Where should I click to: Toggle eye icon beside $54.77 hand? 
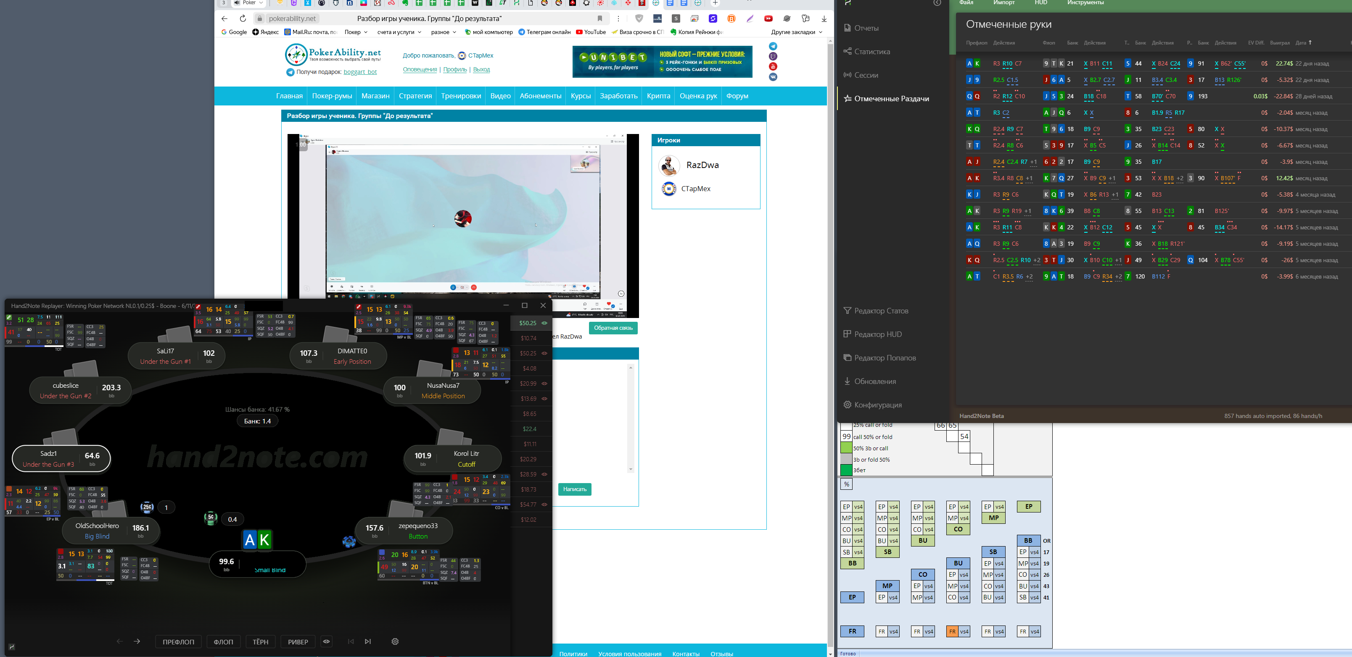click(545, 505)
